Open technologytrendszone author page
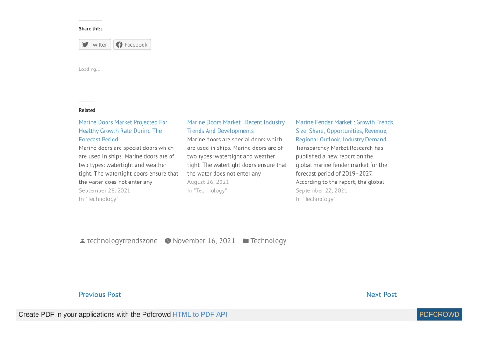 tap(122, 241)
